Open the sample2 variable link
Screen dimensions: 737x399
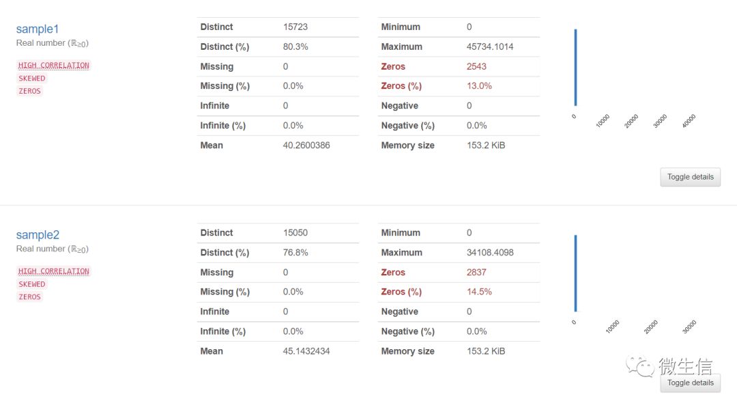click(x=38, y=235)
